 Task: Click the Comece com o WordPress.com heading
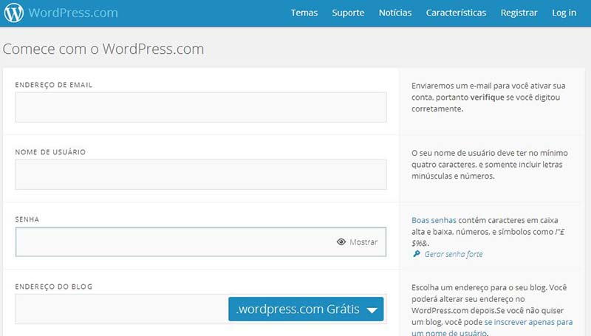tap(103, 49)
